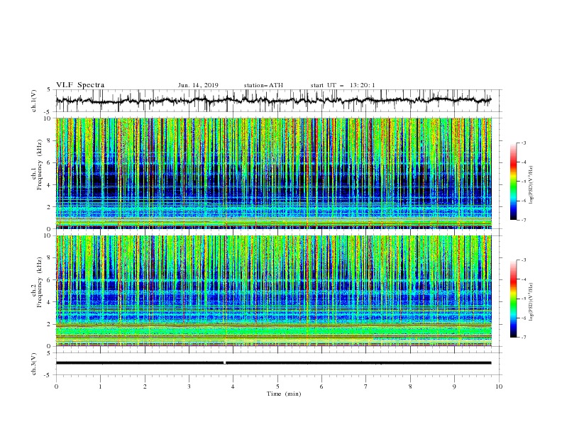562x434 pixels.
Task: Click time axis tick label "9"
Action: tap(454, 386)
